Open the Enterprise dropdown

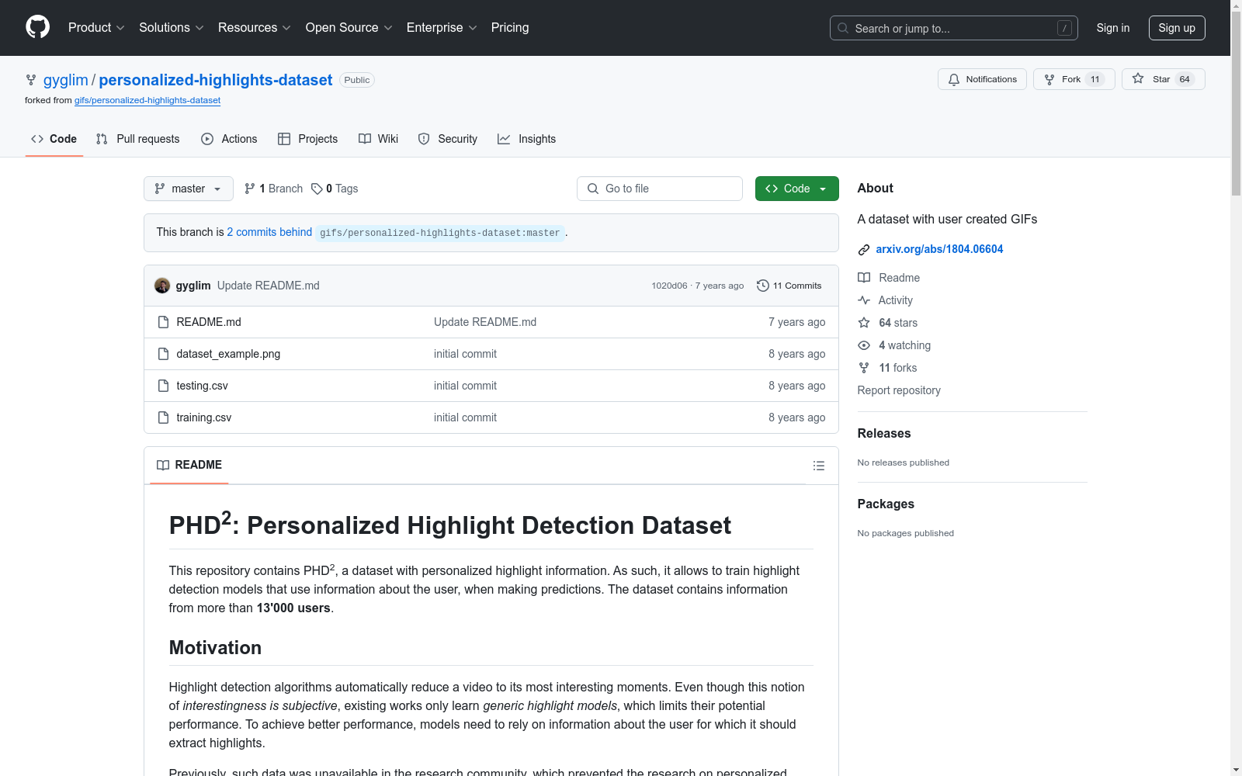pos(442,27)
